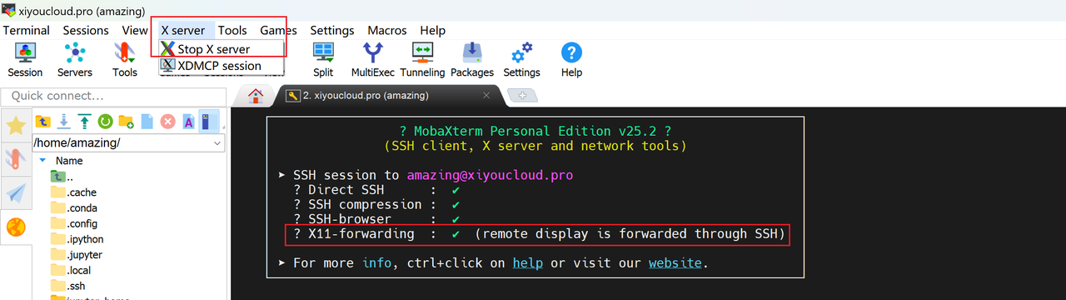The height and width of the screenshot is (300, 1066).
Task: Click the Split terminal icon
Action: 323,59
